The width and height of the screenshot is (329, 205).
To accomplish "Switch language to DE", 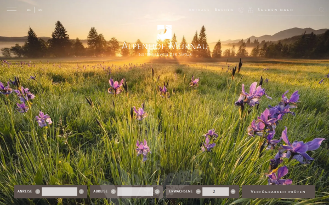I will [29, 10].
